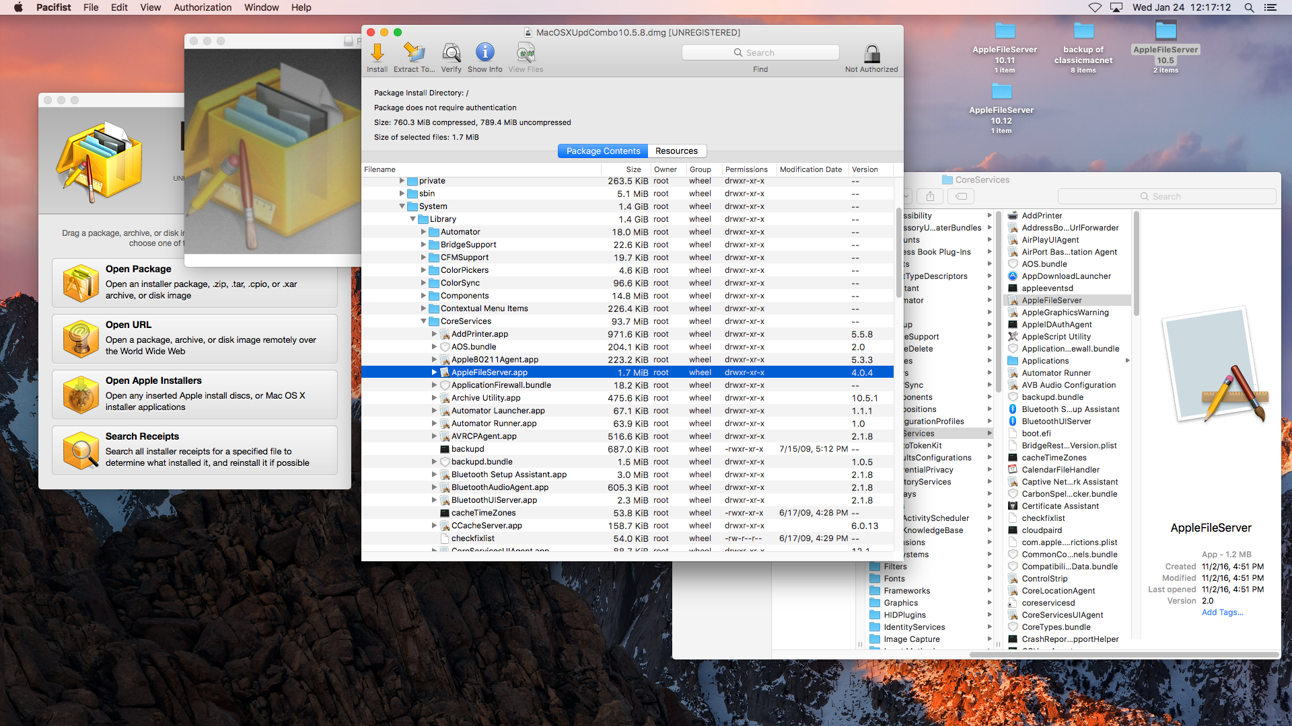Open the AppleFileServer 10.11 desktop folder

coord(1005,31)
